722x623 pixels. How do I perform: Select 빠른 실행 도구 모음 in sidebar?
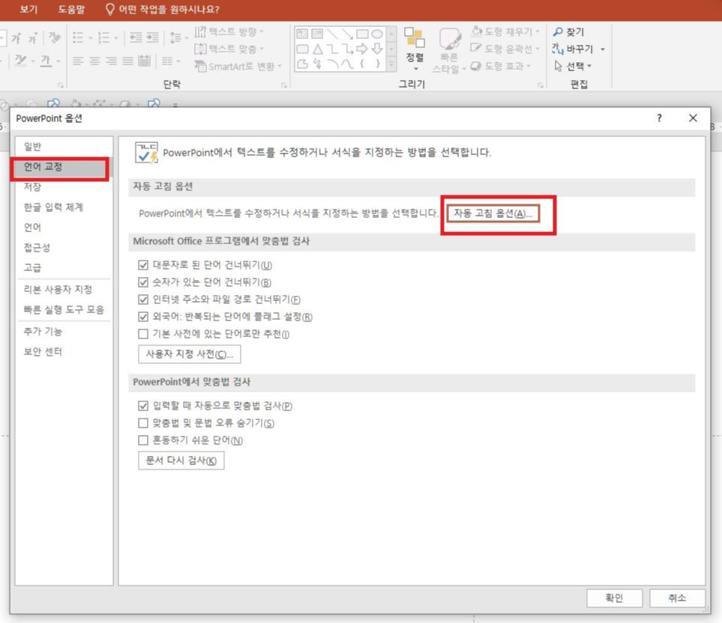64,309
